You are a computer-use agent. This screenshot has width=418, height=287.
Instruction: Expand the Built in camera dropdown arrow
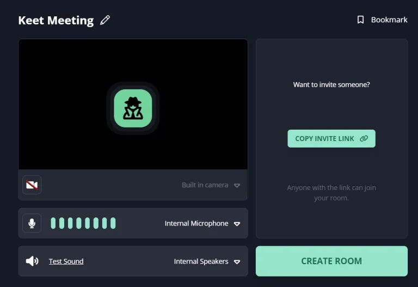(x=237, y=185)
